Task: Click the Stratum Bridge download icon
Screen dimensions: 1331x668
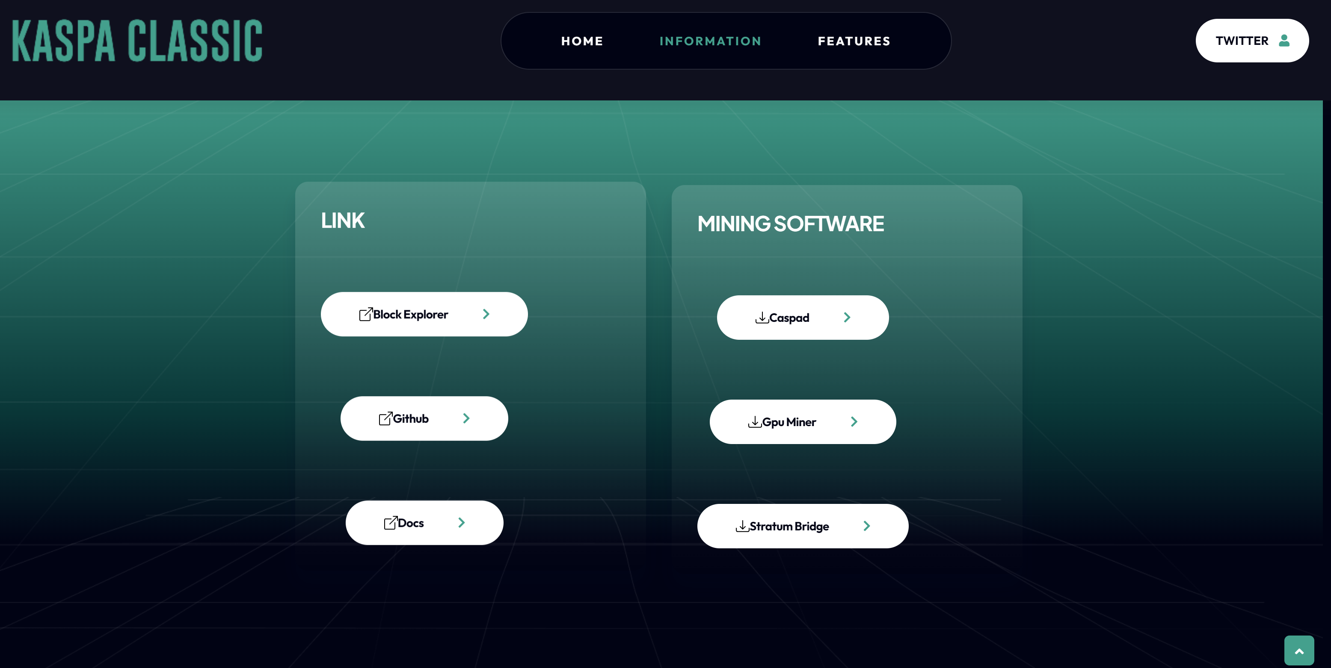Action: click(742, 526)
